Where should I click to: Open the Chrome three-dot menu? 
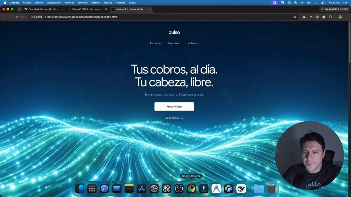(347, 17)
